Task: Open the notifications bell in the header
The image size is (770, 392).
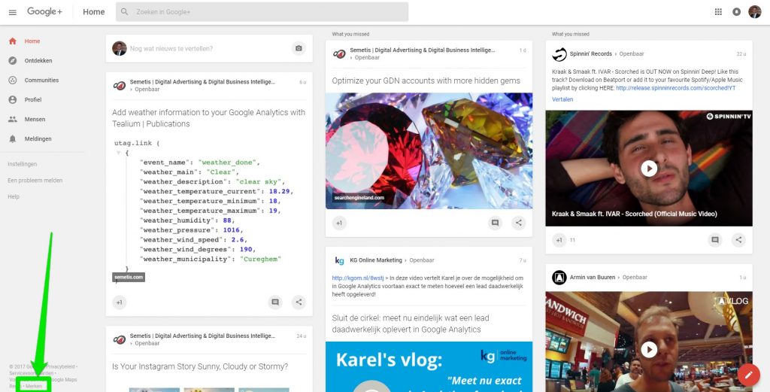Action: pos(737,12)
